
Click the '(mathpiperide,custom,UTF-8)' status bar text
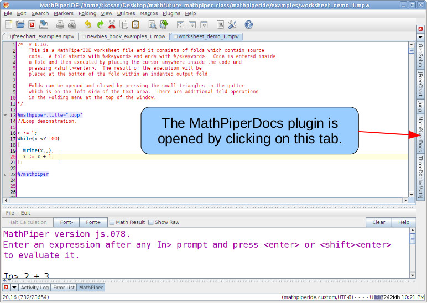(x=317, y=297)
